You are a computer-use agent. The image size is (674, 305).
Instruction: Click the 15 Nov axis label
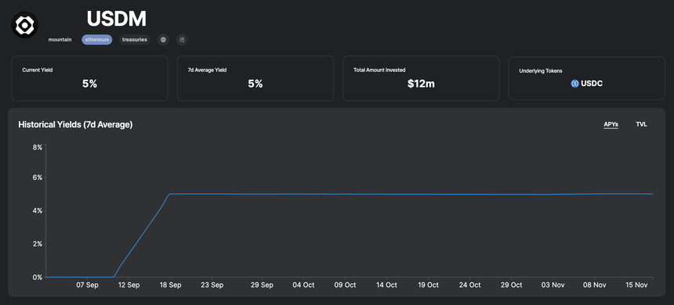[x=636, y=285]
